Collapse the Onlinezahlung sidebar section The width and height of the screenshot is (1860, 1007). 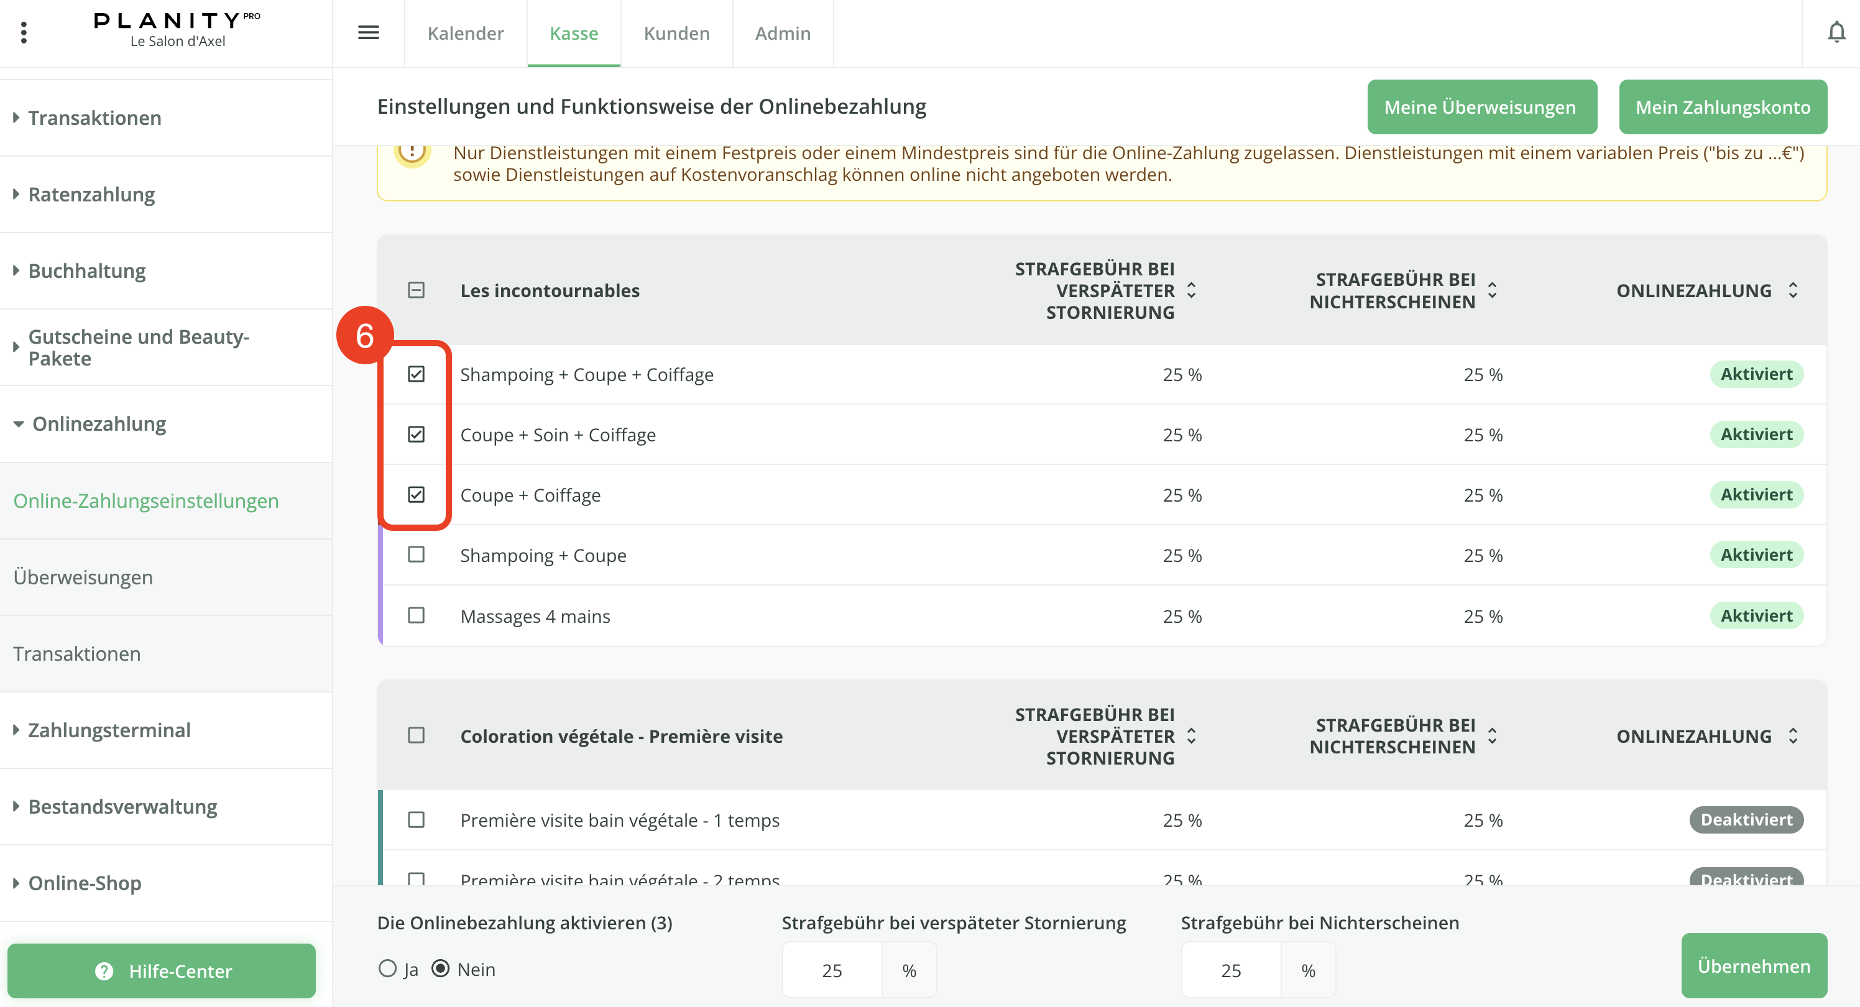click(99, 424)
